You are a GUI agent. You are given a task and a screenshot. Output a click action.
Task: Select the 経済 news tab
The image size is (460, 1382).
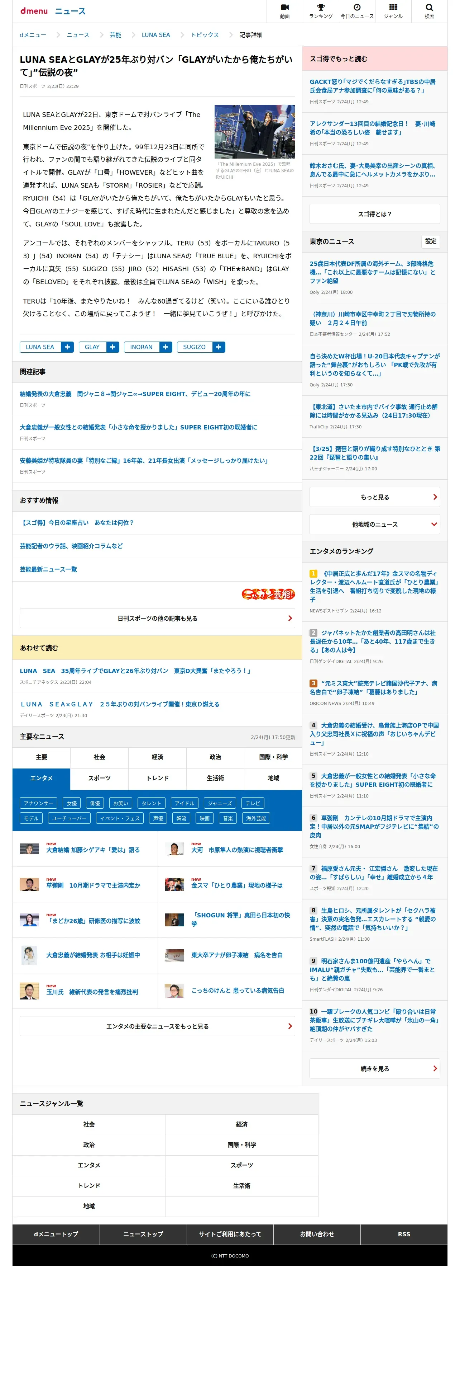click(x=157, y=757)
